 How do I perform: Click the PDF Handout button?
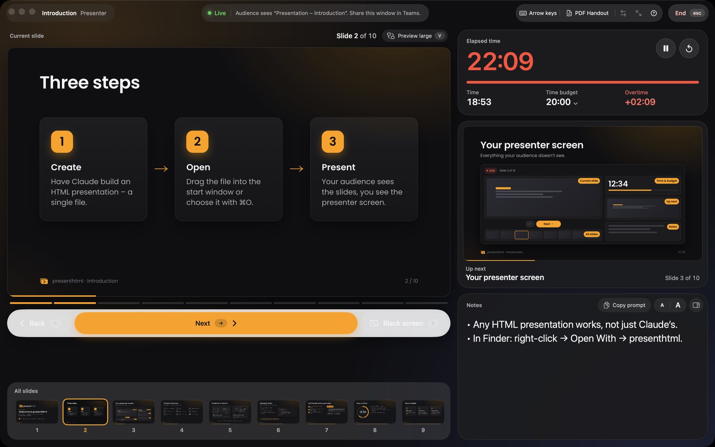[x=587, y=13]
